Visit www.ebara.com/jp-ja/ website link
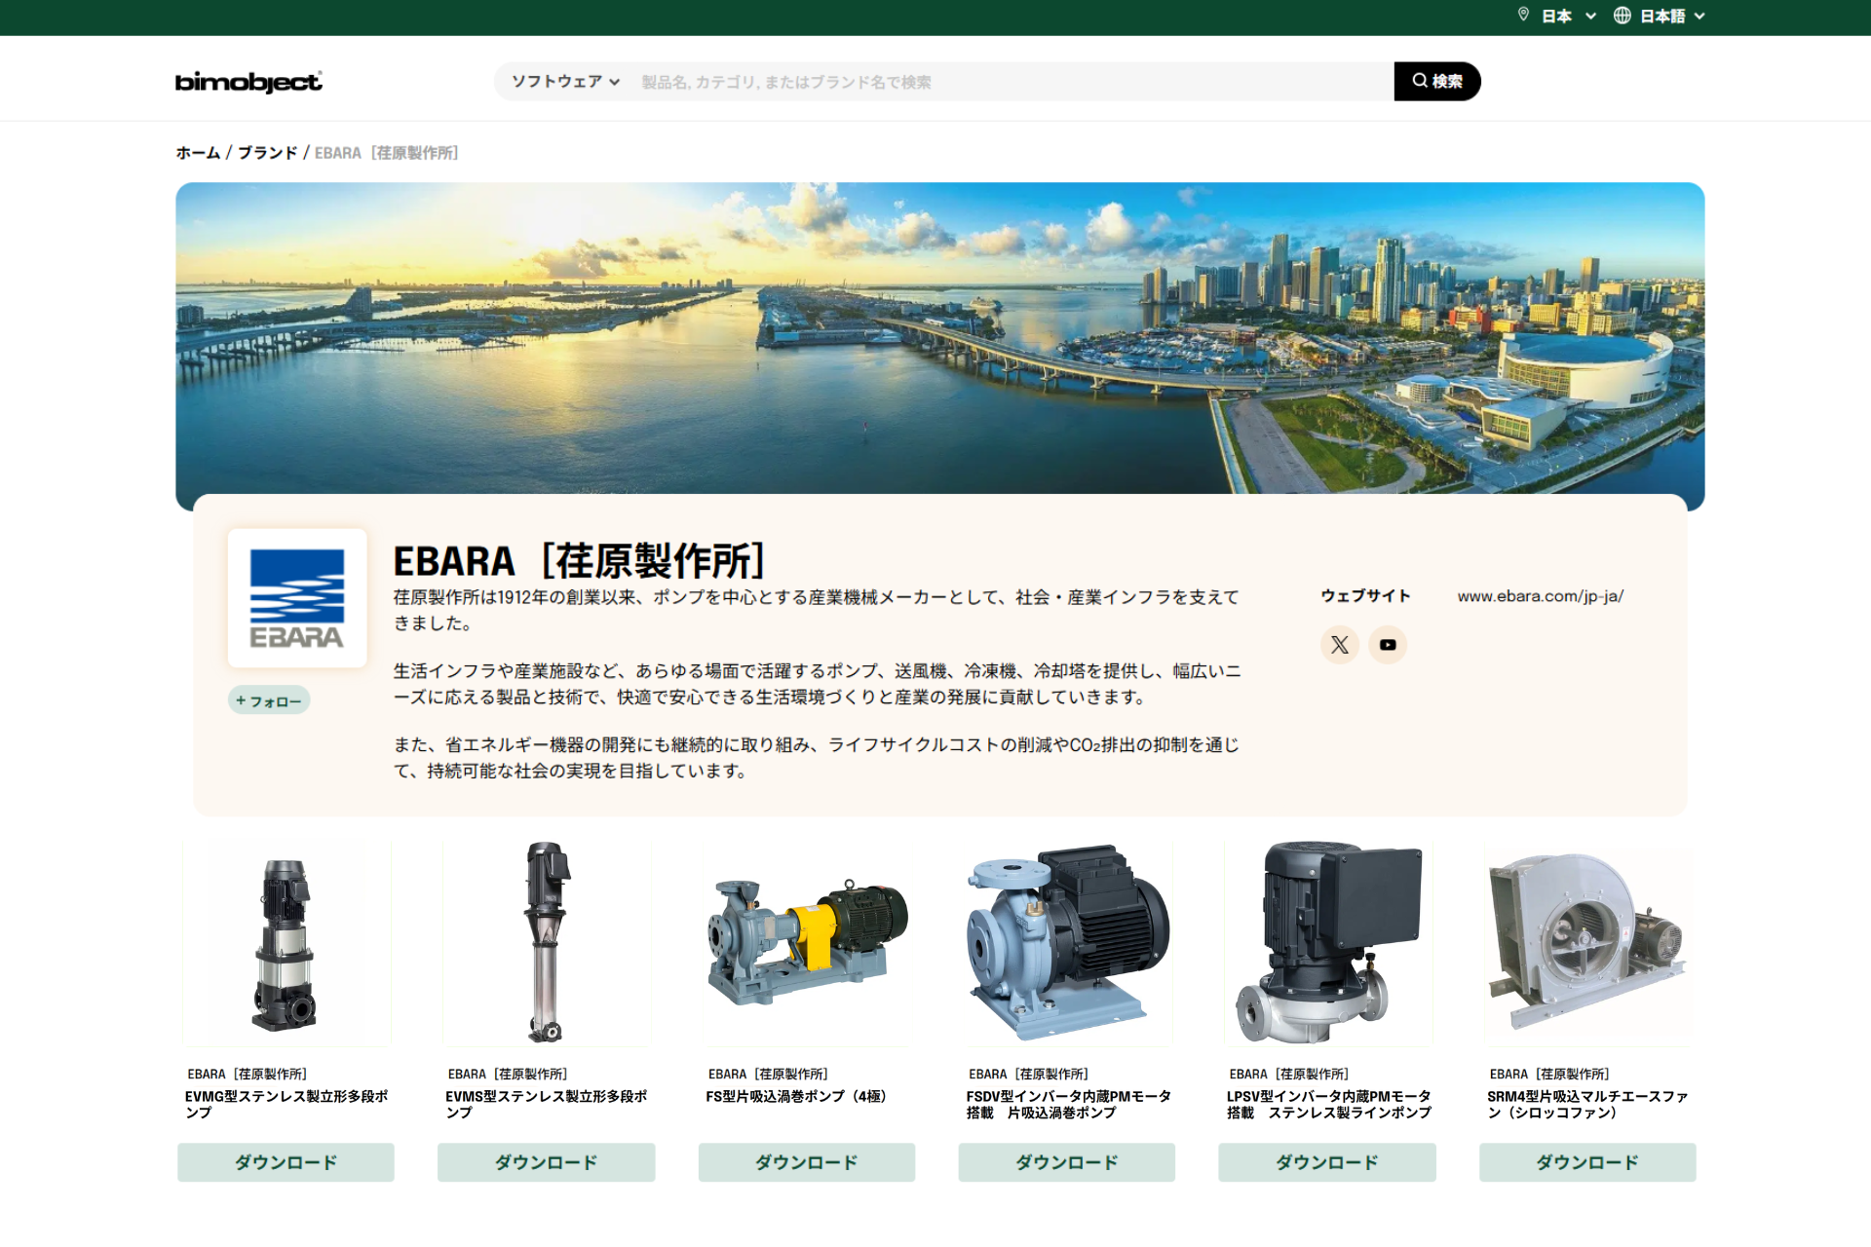The image size is (1871, 1247). coord(1540,596)
